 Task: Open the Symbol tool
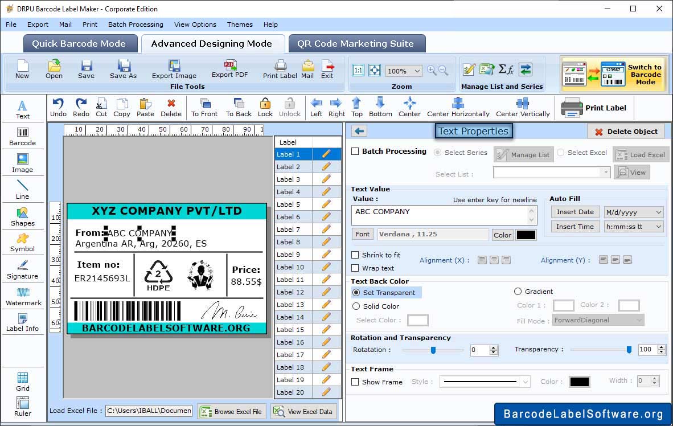(x=22, y=243)
